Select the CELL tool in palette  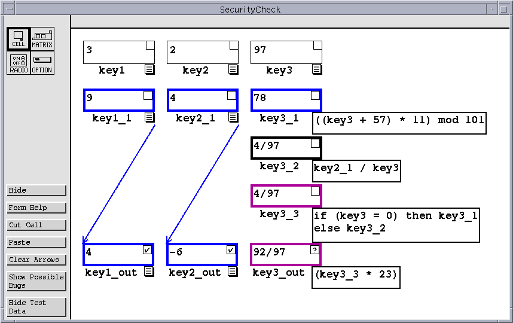click(x=19, y=39)
